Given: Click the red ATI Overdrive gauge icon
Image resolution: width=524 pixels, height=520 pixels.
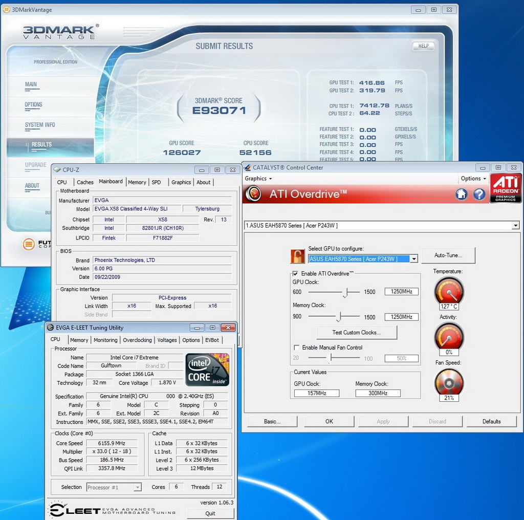Looking at the screenshot, I should coord(254,194).
